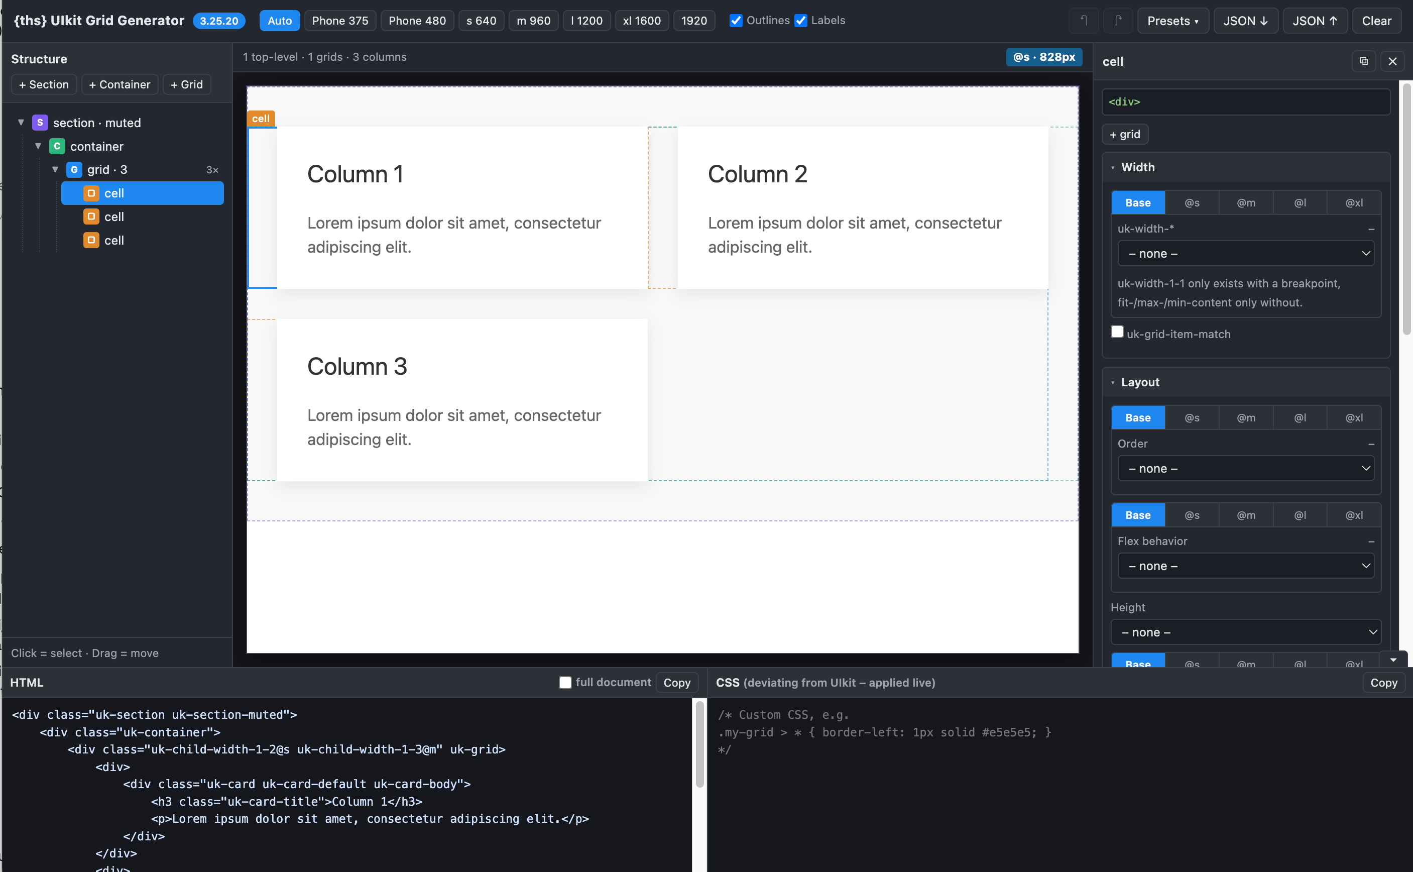This screenshot has height=872, width=1413.
Task: Select the @l tab above Order
Action: [1300, 418]
